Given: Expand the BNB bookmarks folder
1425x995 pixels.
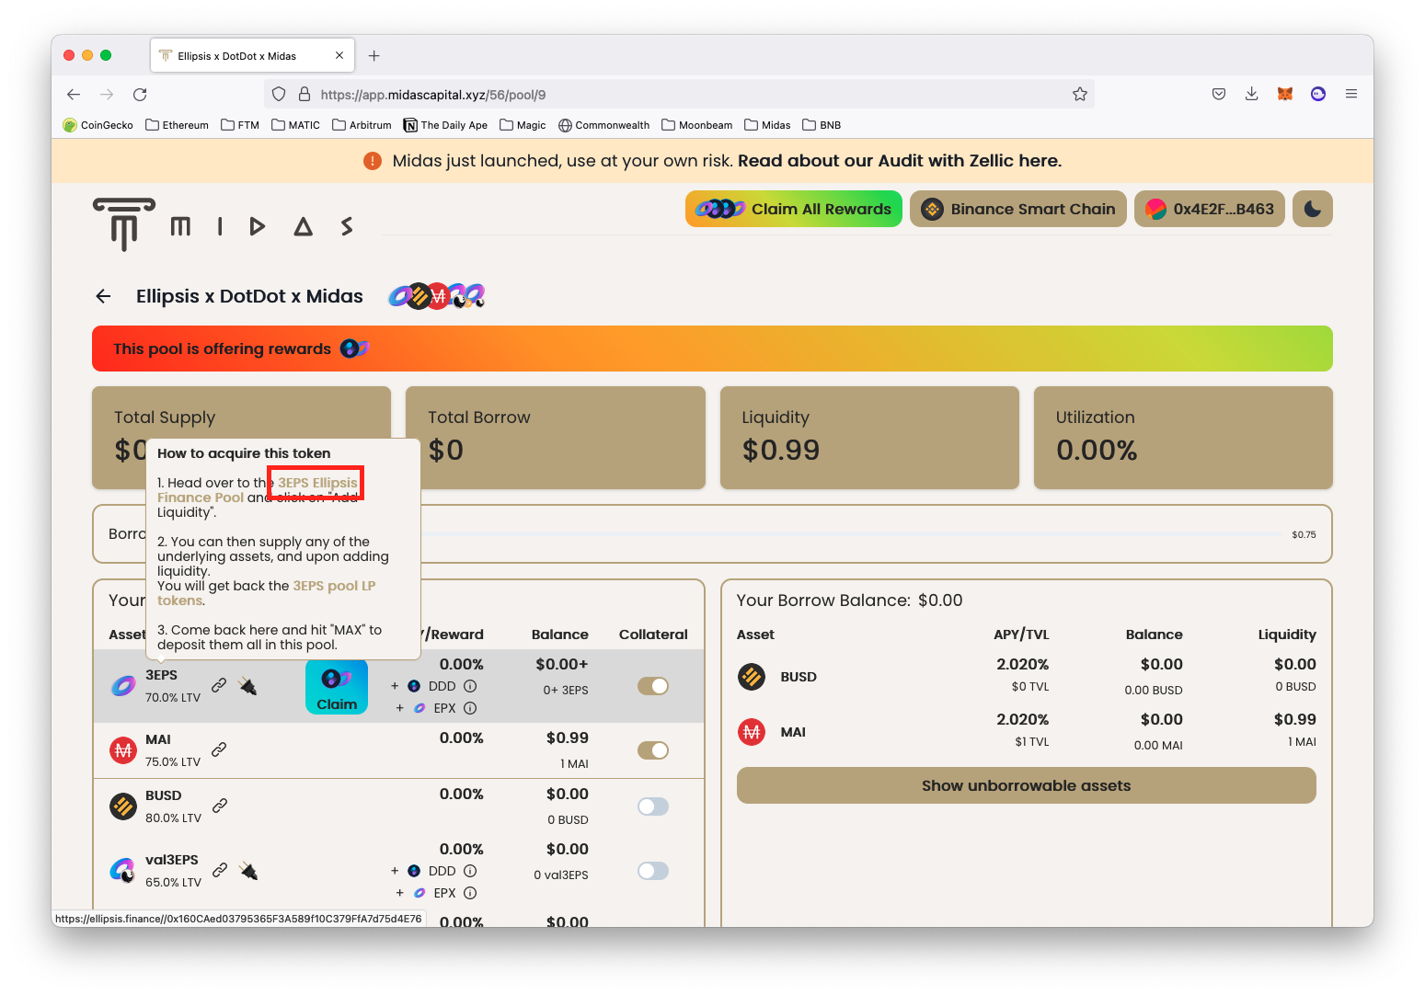Looking at the screenshot, I should 821,125.
